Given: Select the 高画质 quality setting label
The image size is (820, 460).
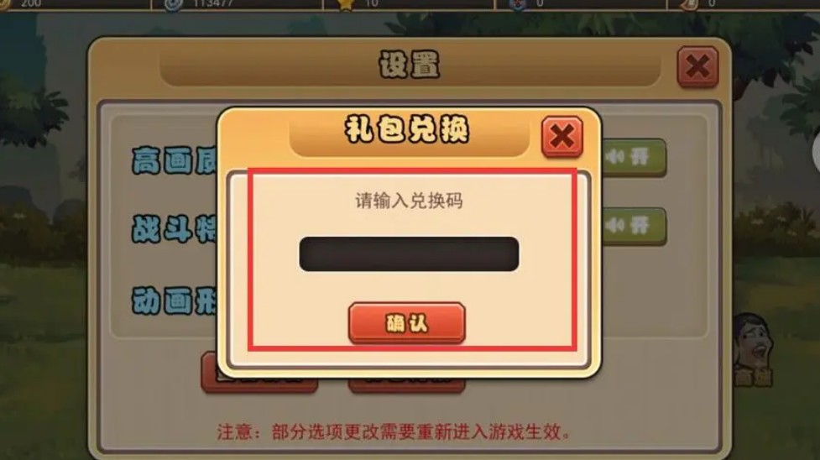Looking at the screenshot, I should coord(174,160).
